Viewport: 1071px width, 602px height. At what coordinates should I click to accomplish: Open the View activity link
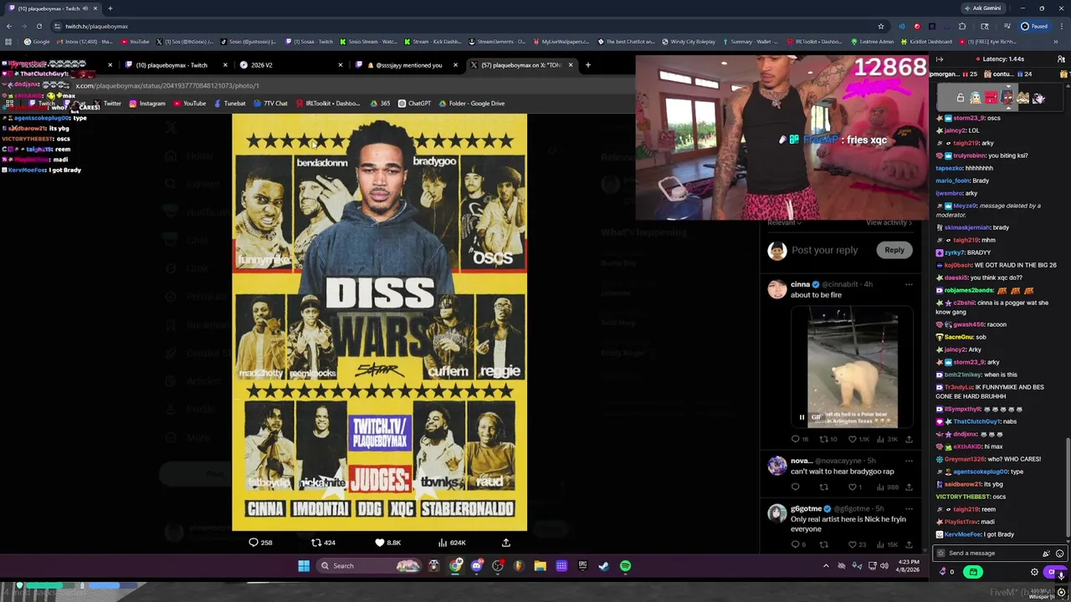(888, 222)
